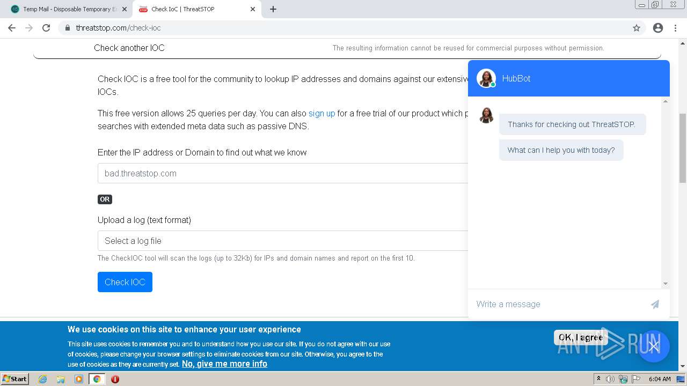This screenshot has height=386, width=687.
Task: Click the What can I help you with today? message
Action: click(x=561, y=150)
